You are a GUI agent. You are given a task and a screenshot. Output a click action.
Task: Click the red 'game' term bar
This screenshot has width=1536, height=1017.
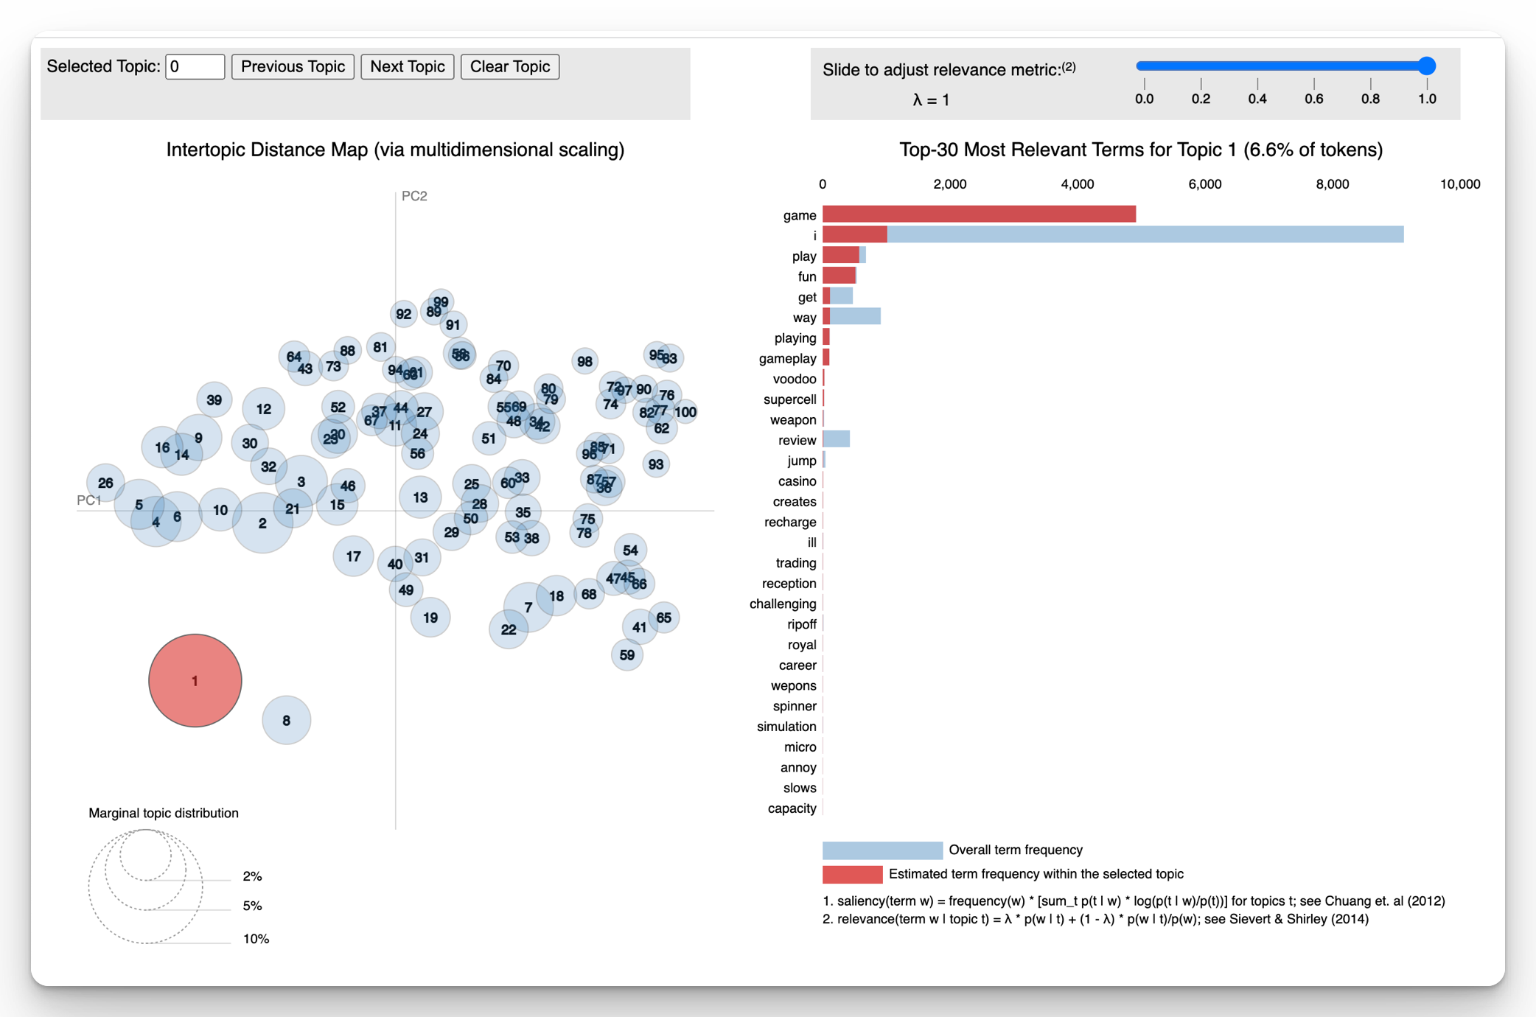point(979,214)
